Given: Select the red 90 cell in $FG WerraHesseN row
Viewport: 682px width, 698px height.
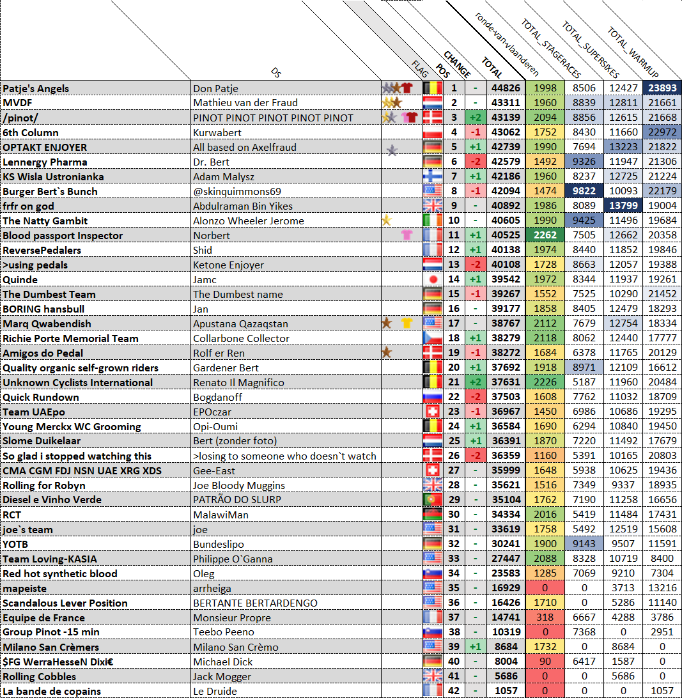Looking at the screenshot, I should (x=545, y=661).
